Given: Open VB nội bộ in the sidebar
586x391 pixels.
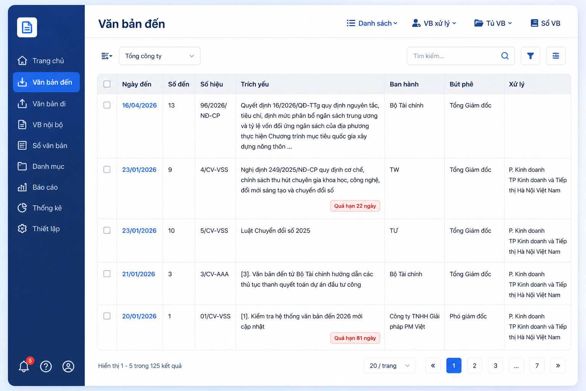Looking at the screenshot, I should tap(46, 125).
